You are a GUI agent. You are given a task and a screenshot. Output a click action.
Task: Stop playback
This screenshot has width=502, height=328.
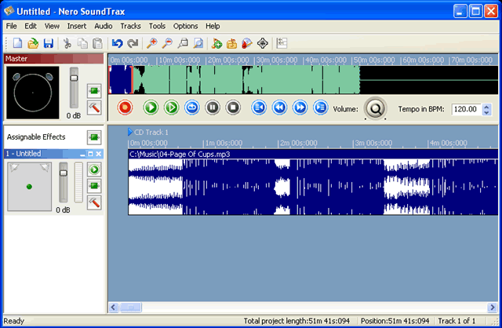point(233,108)
